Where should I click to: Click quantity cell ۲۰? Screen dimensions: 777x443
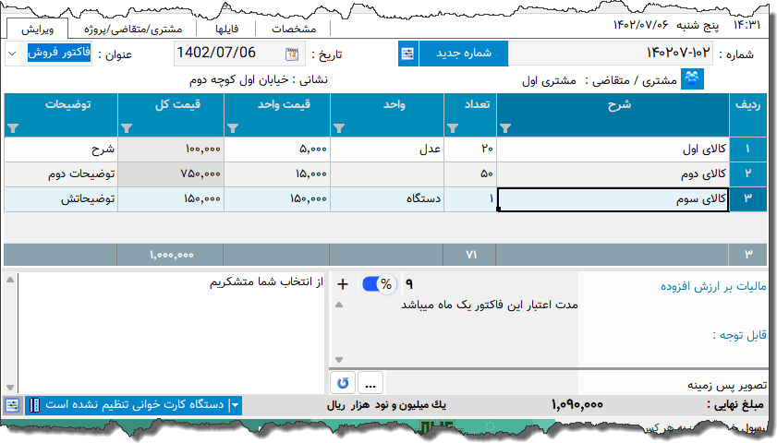point(470,149)
